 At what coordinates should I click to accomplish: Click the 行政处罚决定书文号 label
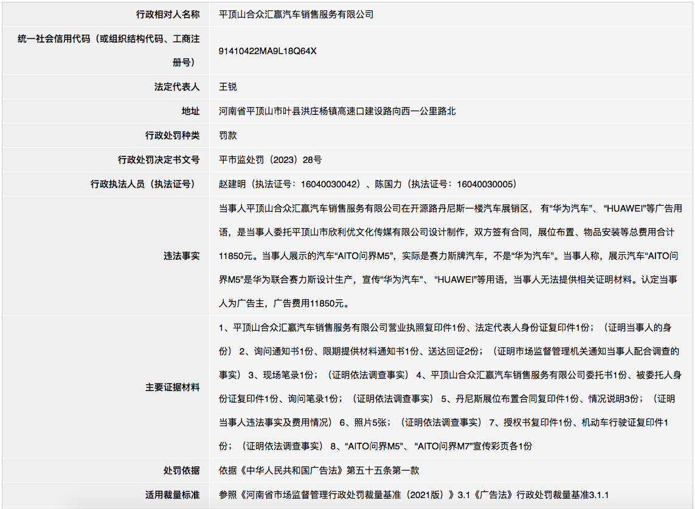[159, 160]
